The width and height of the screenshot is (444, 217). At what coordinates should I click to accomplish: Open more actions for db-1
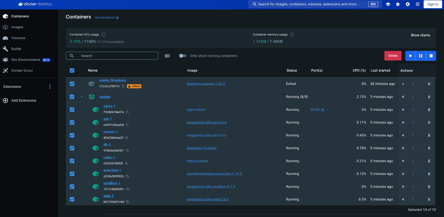pos(413,148)
